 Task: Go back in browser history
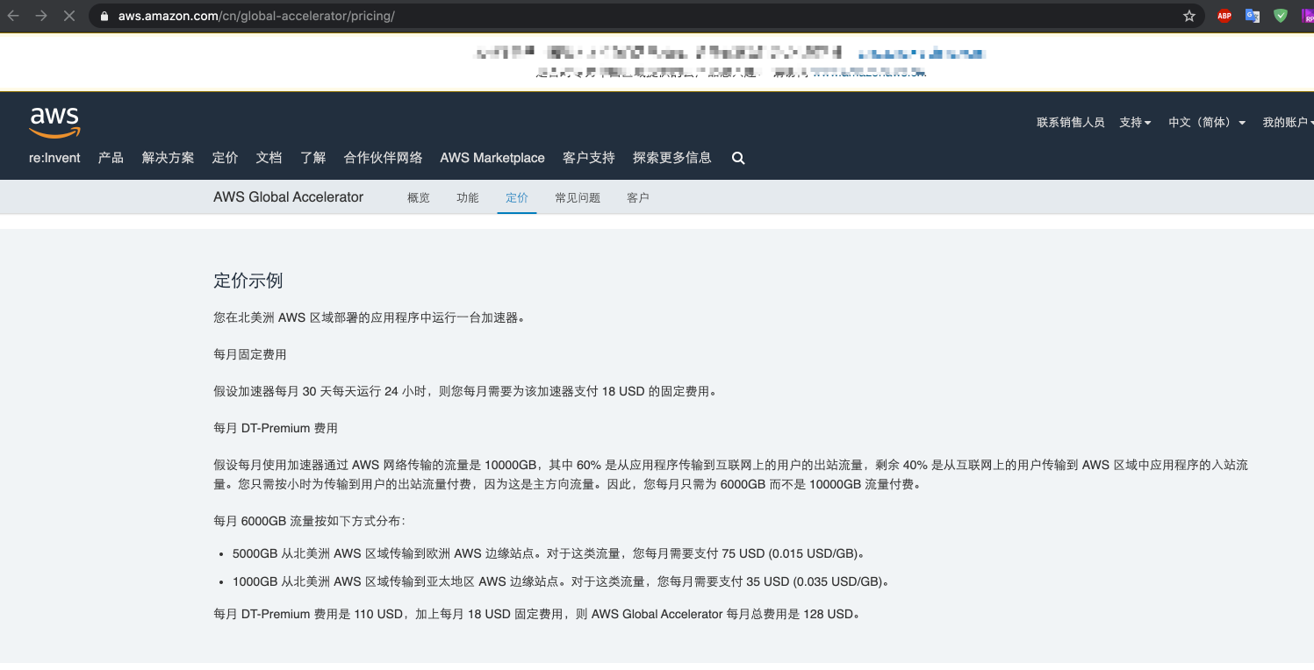pyautogui.click(x=13, y=16)
